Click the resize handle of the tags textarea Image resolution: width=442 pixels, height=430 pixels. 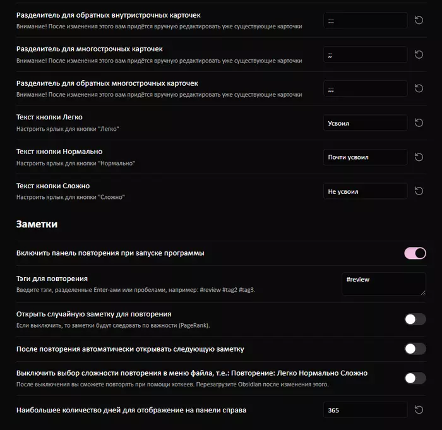423,293
